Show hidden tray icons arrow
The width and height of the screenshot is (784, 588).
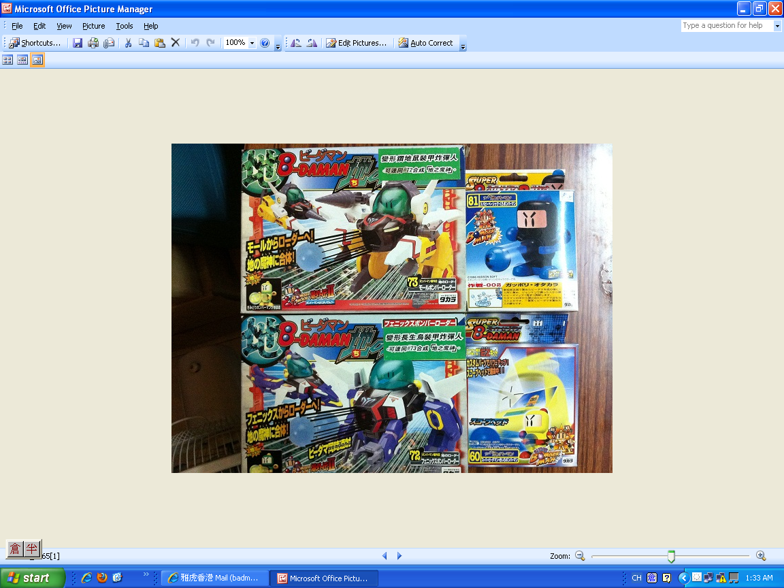click(684, 578)
